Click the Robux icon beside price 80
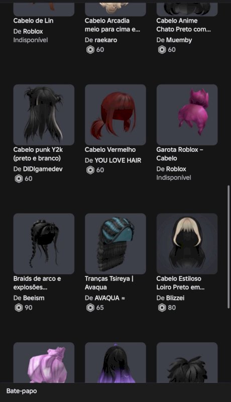This screenshot has width=231, height=402. (x=162, y=308)
